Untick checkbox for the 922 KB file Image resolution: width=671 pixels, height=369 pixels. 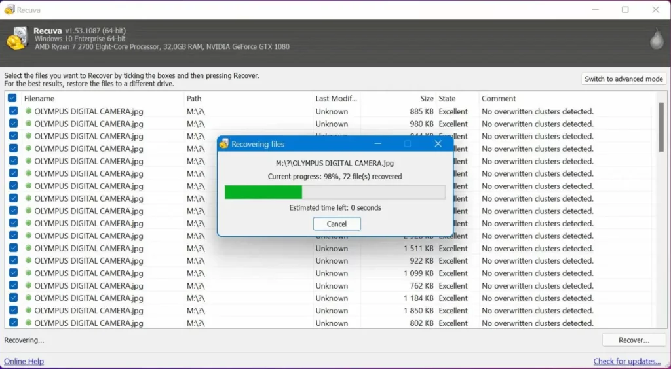13,260
